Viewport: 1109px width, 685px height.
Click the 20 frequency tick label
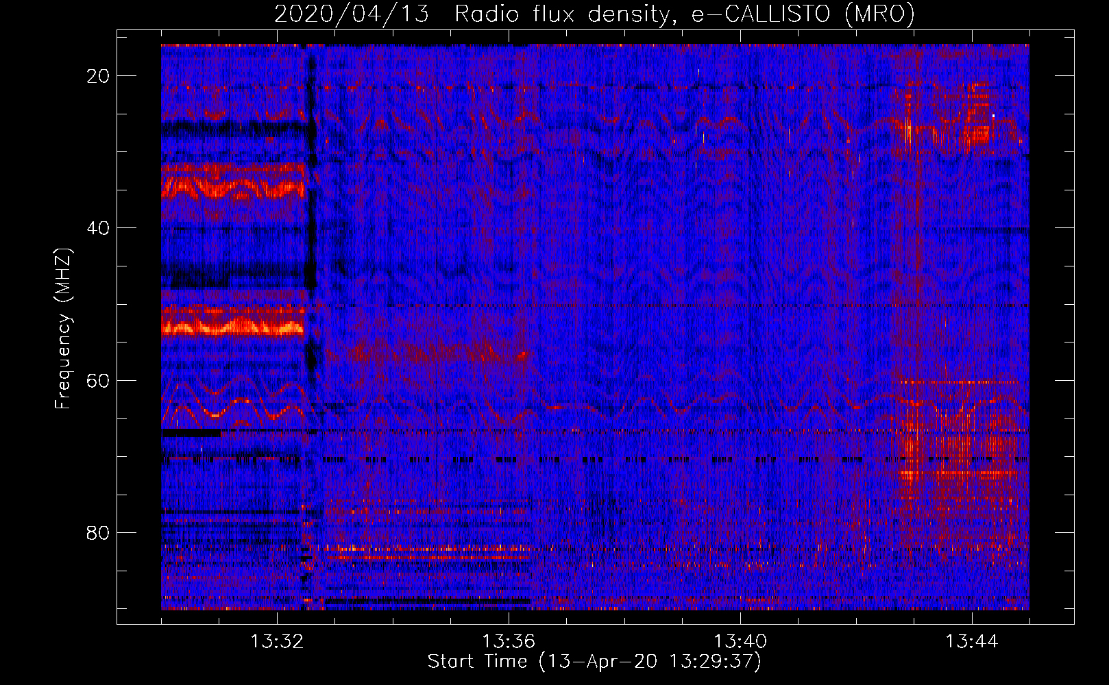pos(98,76)
